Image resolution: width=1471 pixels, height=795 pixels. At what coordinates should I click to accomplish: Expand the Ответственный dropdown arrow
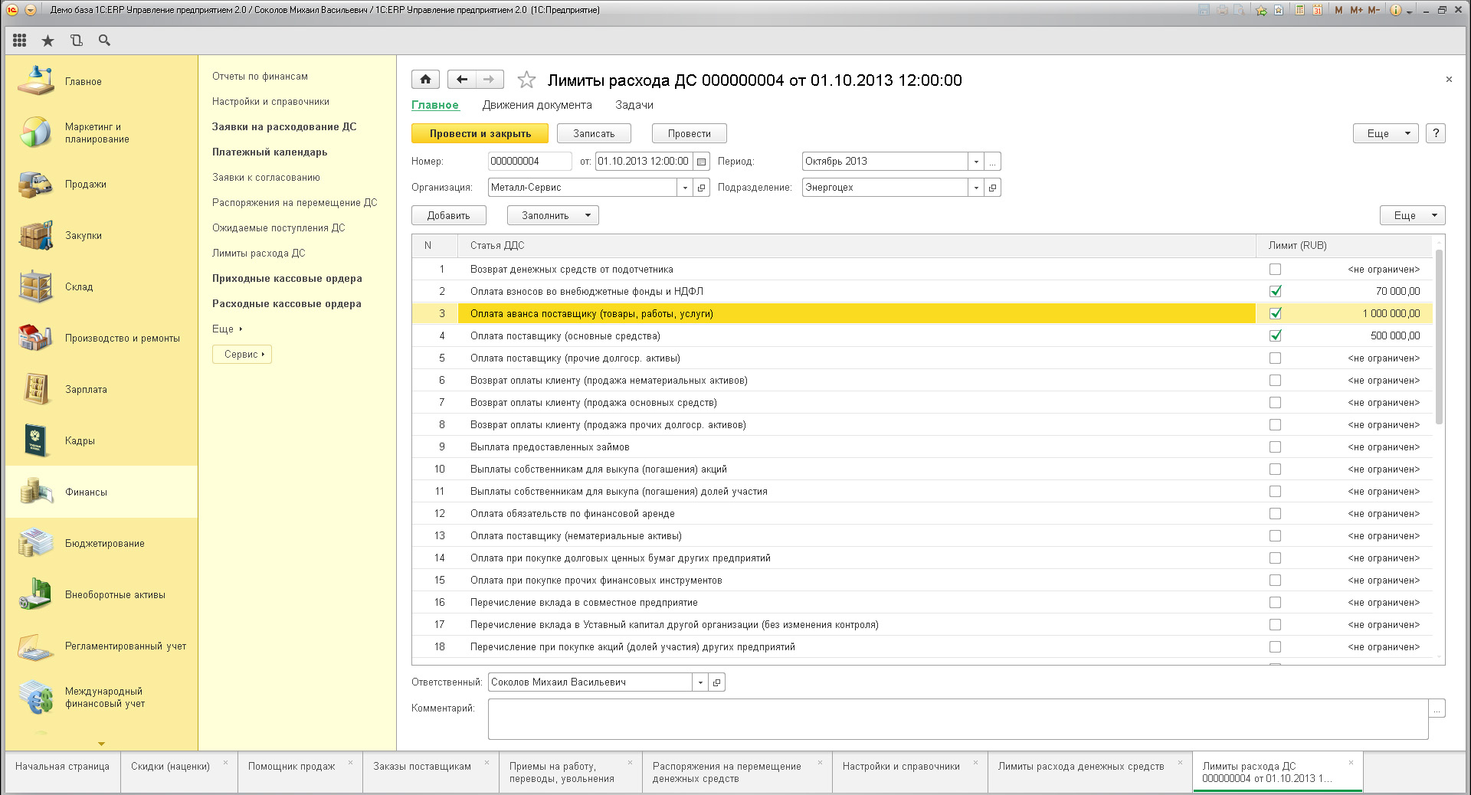pos(700,682)
